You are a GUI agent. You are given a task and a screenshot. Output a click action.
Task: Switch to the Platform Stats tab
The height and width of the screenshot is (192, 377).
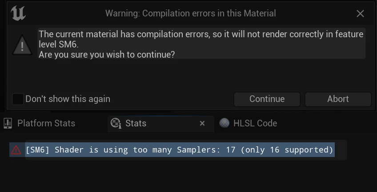[x=46, y=123]
